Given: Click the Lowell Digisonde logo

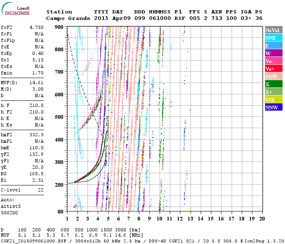Looking at the screenshot, I should coord(15,9).
